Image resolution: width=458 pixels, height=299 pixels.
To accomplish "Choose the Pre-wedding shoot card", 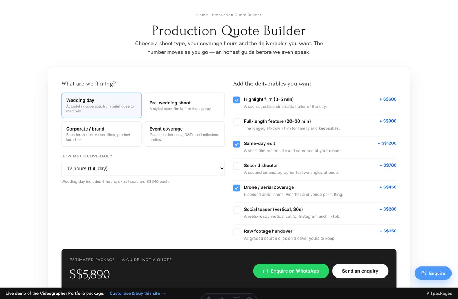I will 185,105.
